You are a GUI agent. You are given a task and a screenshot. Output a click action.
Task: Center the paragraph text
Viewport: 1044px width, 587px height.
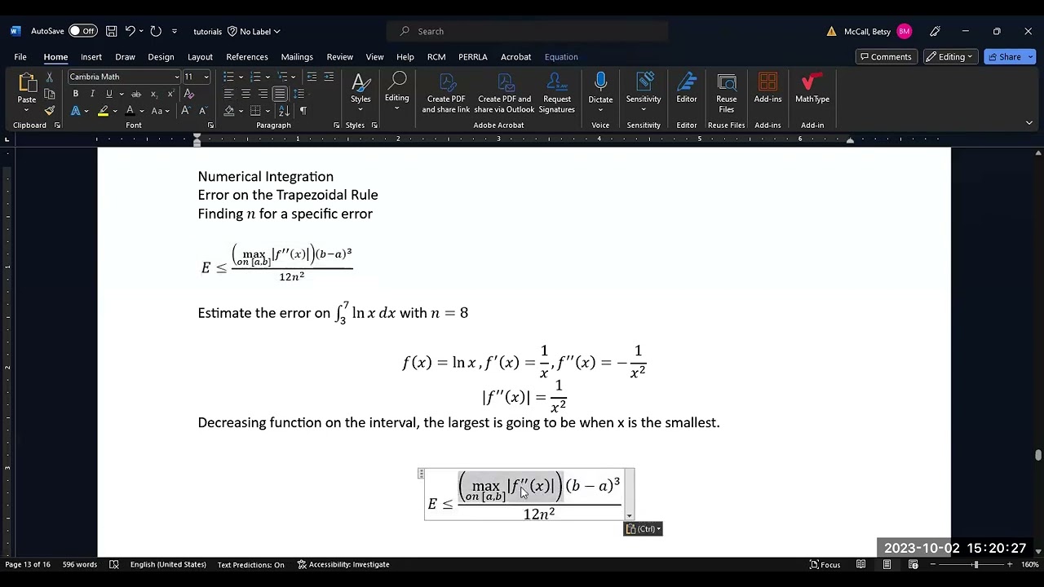tap(246, 94)
